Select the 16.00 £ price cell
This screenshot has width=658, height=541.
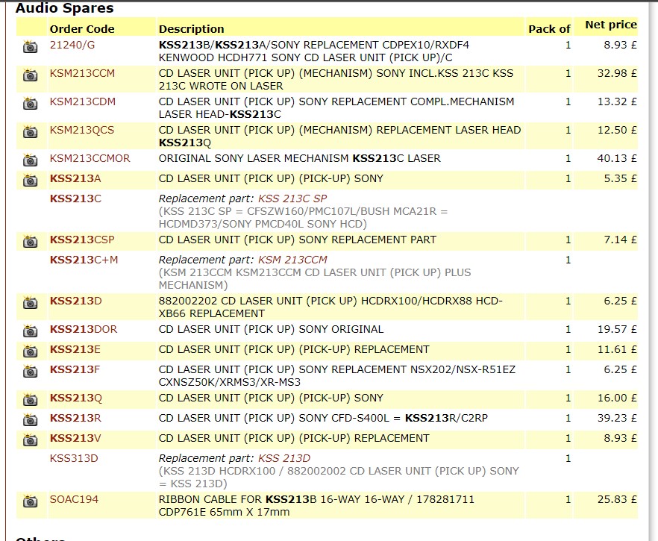point(617,398)
